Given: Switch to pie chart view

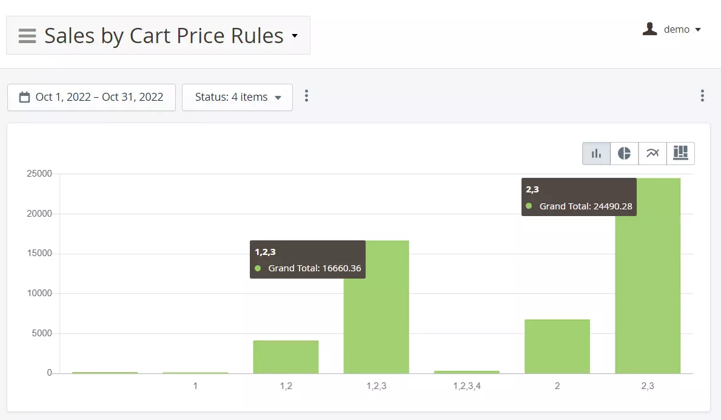Looking at the screenshot, I should [624, 154].
